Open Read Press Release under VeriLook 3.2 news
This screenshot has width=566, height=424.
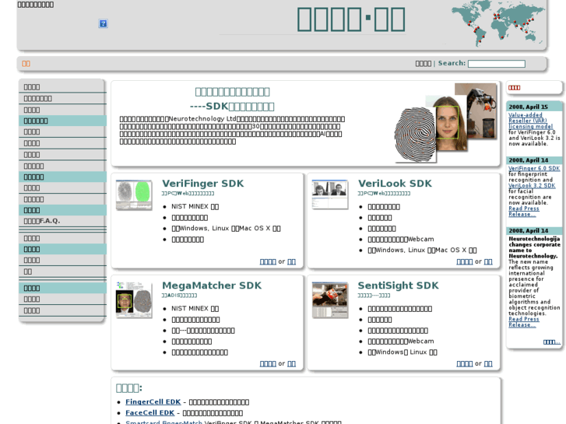click(x=524, y=212)
